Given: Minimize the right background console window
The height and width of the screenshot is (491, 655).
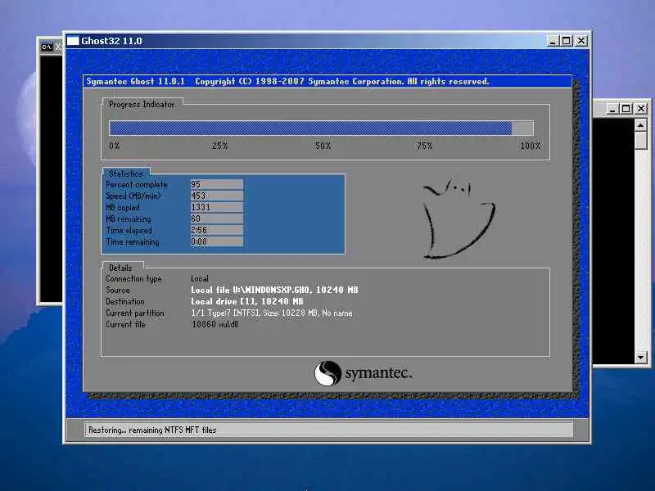Looking at the screenshot, I should tap(612, 109).
